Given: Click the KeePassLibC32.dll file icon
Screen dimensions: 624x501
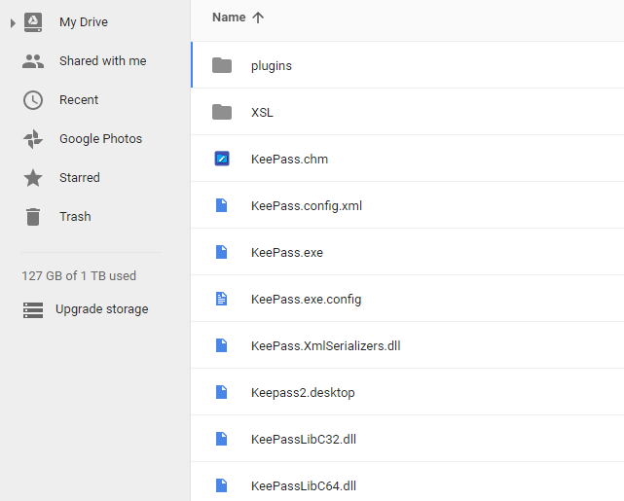Looking at the screenshot, I should click(222, 439).
